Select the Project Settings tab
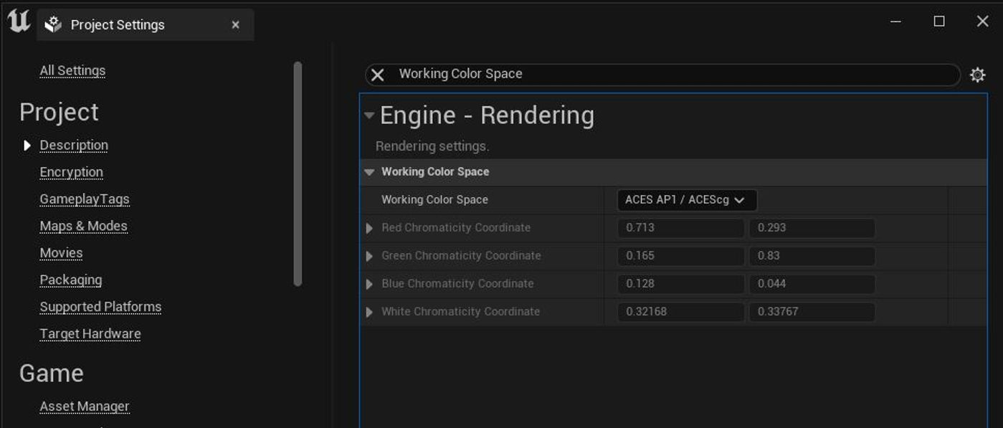The image size is (1003, 428). [117, 24]
